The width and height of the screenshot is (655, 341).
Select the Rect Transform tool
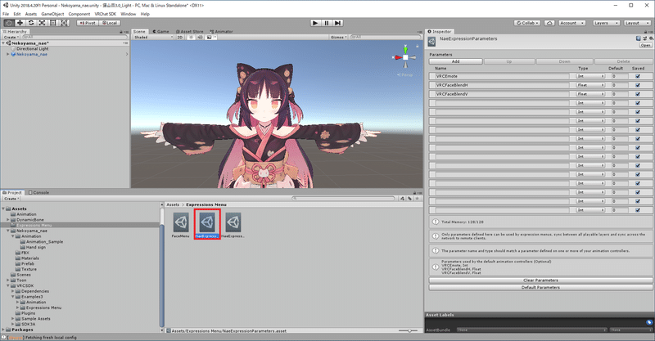(x=53, y=23)
